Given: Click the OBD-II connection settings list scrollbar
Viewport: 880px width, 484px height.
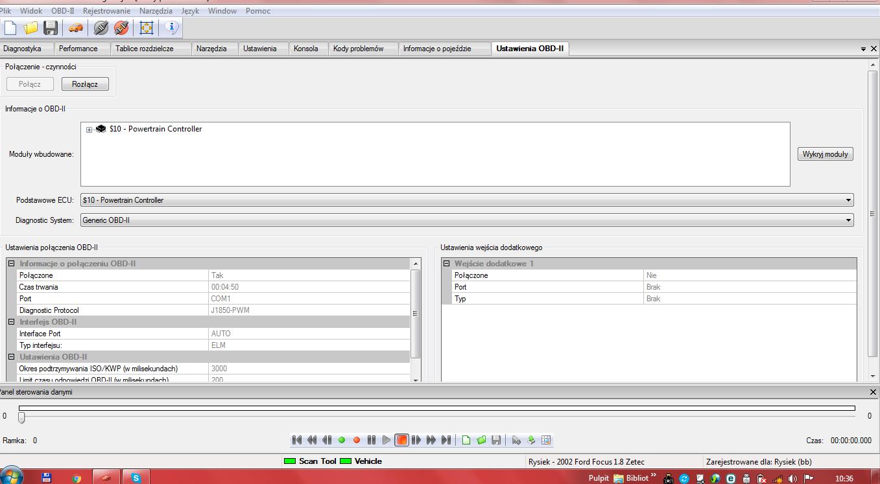Looking at the screenshot, I should pyautogui.click(x=416, y=313).
